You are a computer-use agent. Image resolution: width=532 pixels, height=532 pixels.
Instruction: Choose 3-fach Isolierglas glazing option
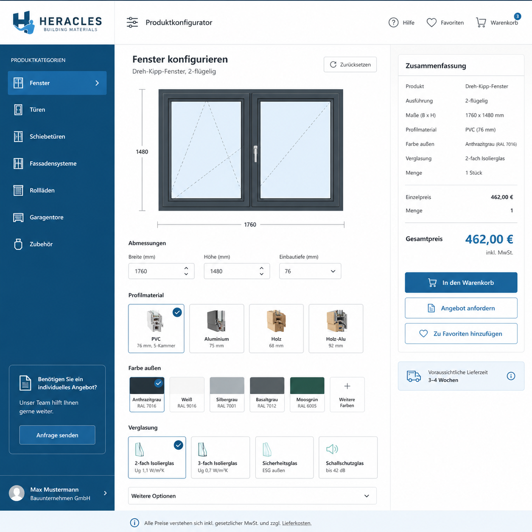pos(221,457)
